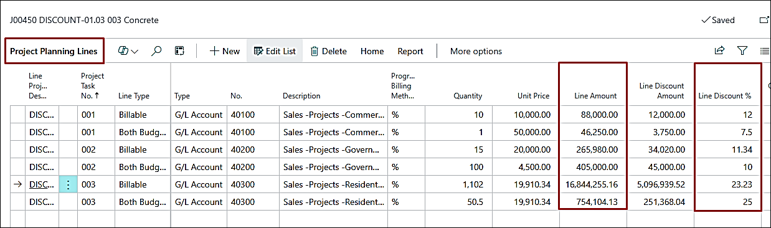The height and width of the screenshot is (228, 771).
Task: Toggle the filter pane icon
Action: [742, 51]
